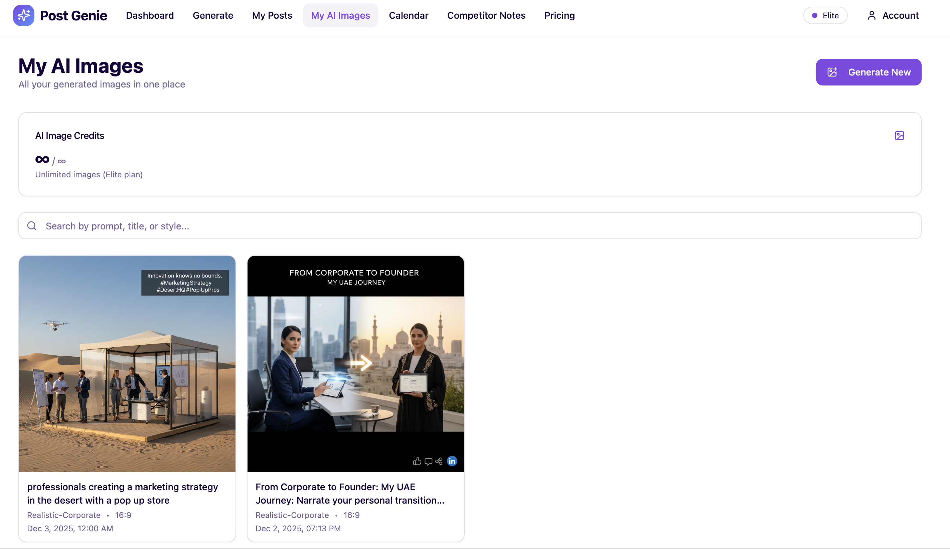
Task: Click the share icon on the UAE Journey image
Action: (439, 461)
